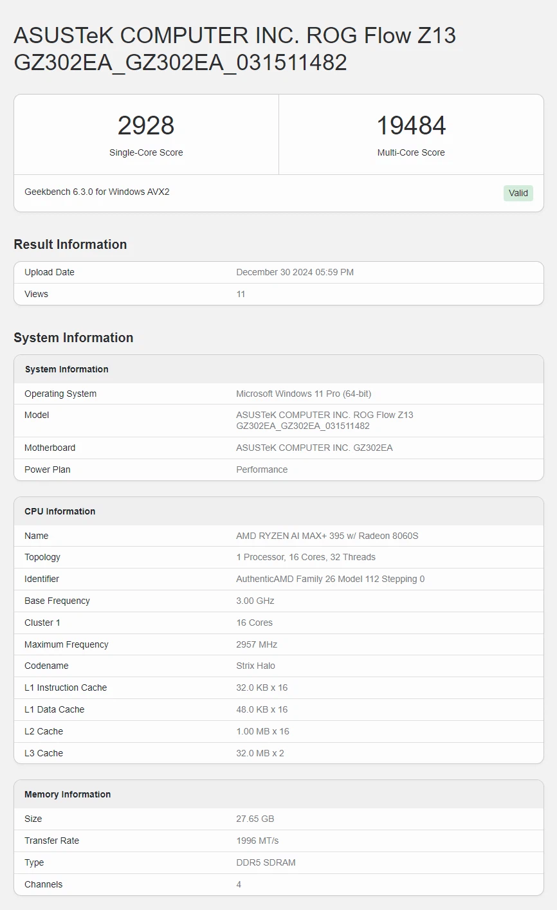
Task: Click the CPU Information table header
Action: [x=60, y=511]
